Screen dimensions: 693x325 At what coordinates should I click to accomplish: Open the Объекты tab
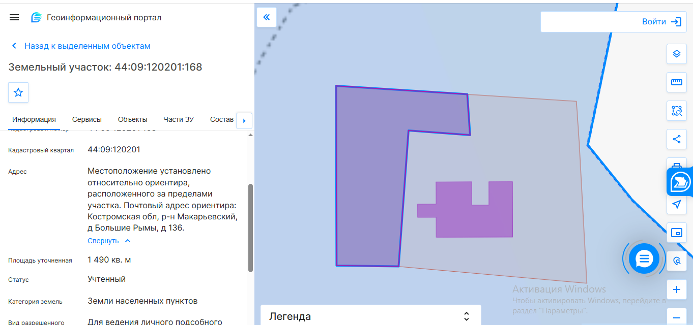tap(133, 119)
